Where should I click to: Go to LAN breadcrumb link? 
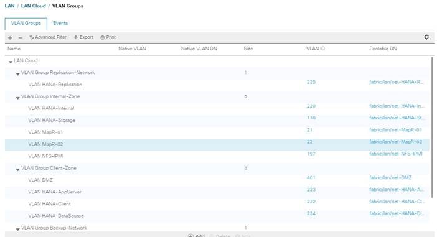click(9, 6)
